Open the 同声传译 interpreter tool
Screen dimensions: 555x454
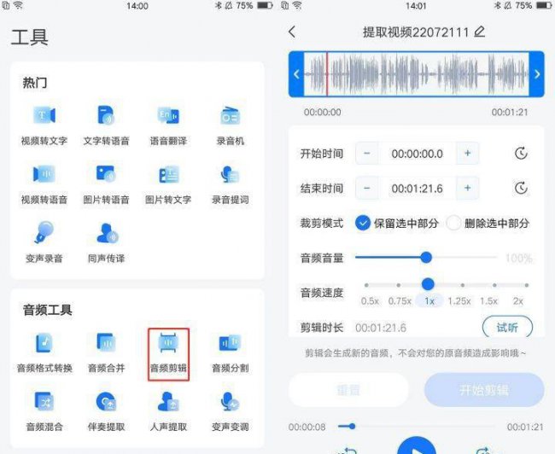click(106, 243)
